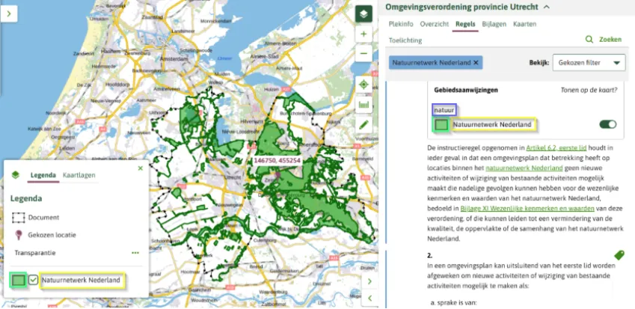This screenshot has width=635, height=309.
Task: Select the draw pencil tool
Action: (363, 123)
